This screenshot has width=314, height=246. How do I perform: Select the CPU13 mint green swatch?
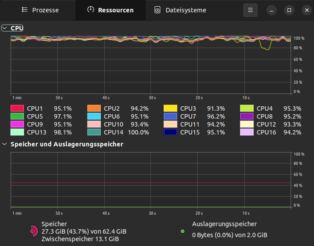[17, 132]
